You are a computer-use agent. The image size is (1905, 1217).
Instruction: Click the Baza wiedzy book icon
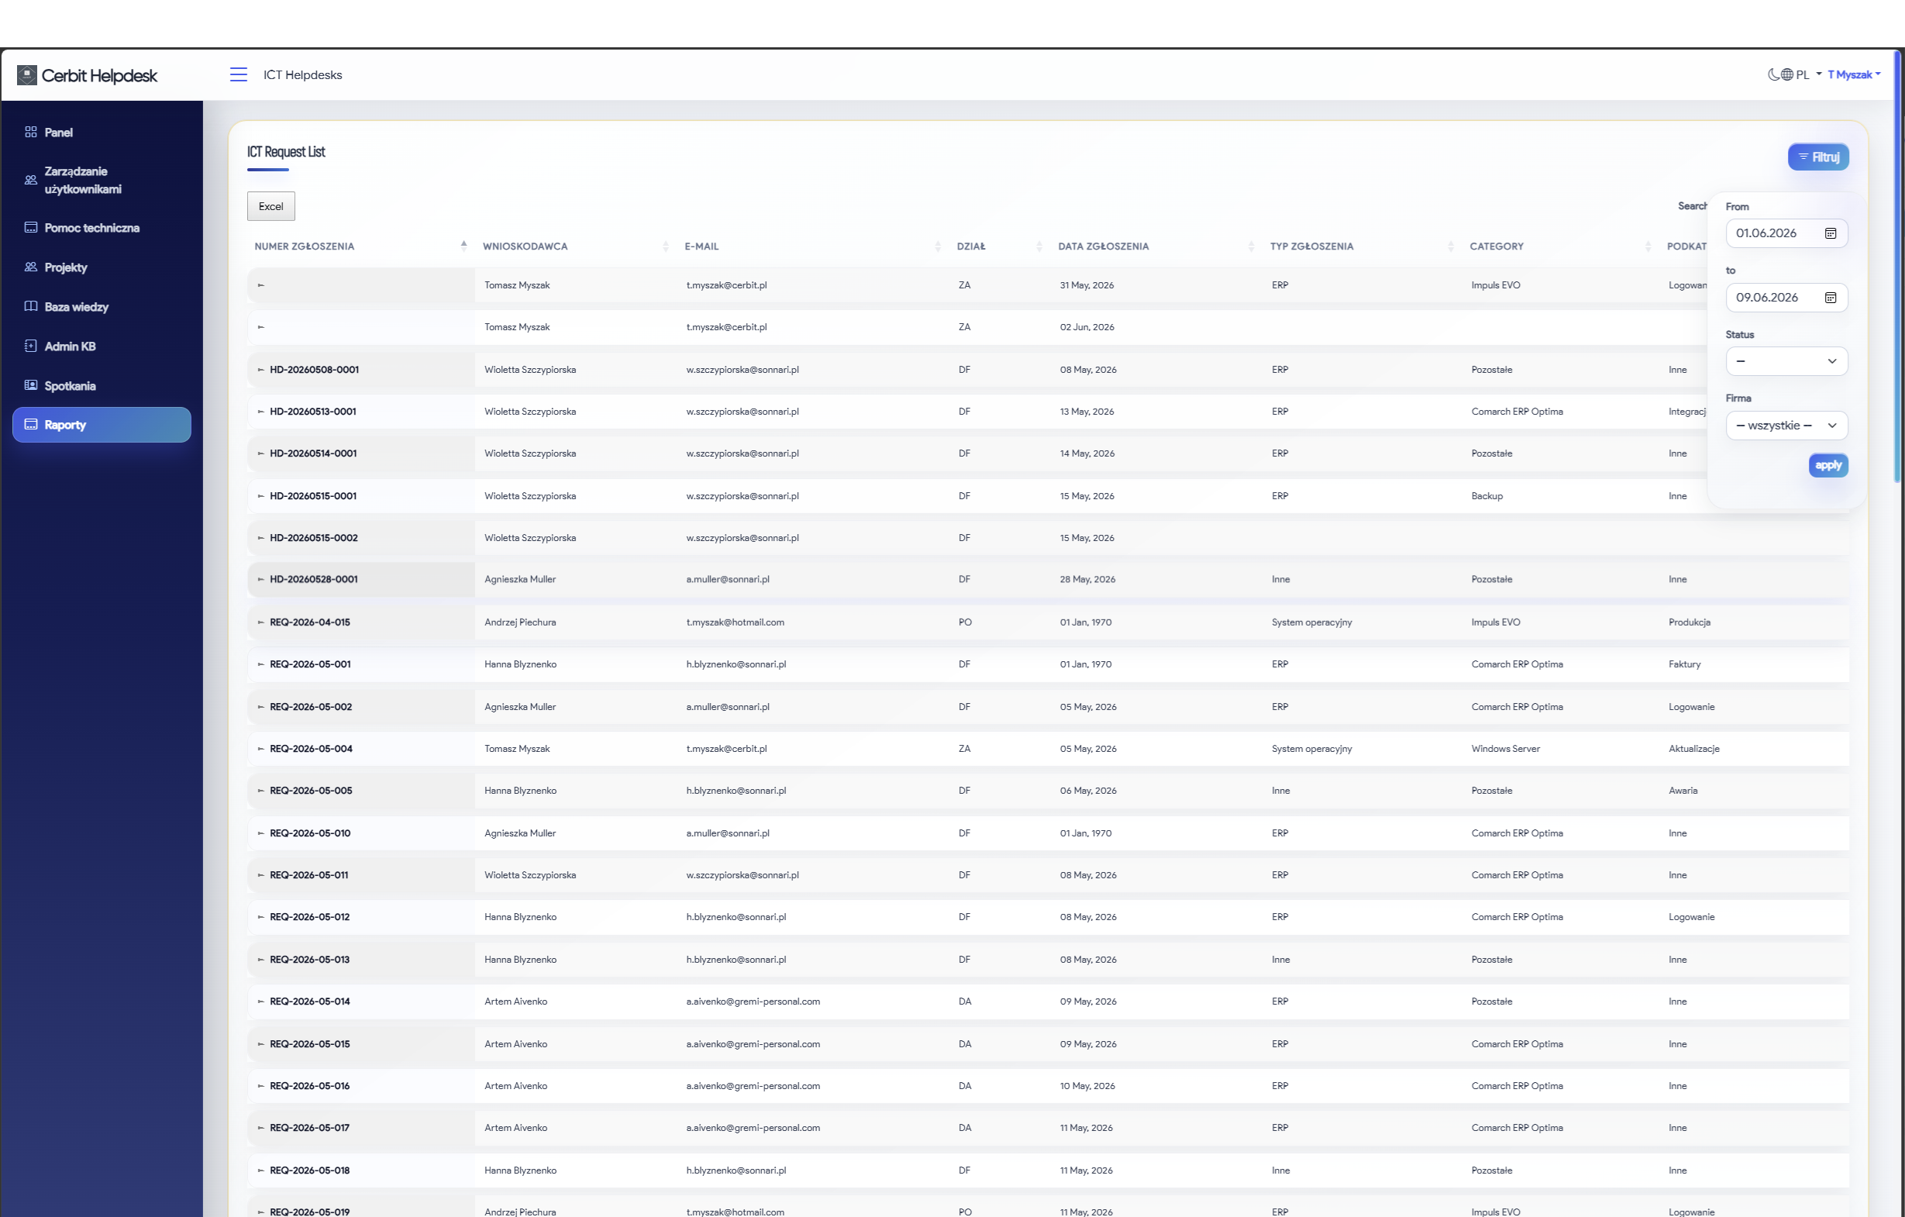click(31, 306)
